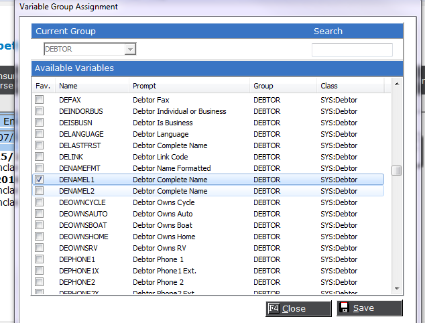Click the Class column header
Screen dimensions: 425x323
(349, 86)
